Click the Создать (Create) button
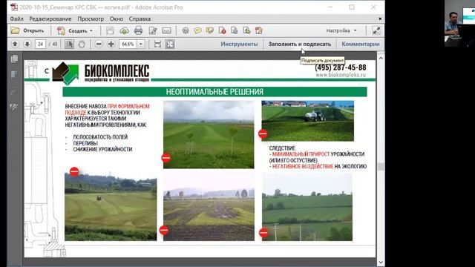The width and height of the screenshot is (475, 267). click(x=75, y=30)
